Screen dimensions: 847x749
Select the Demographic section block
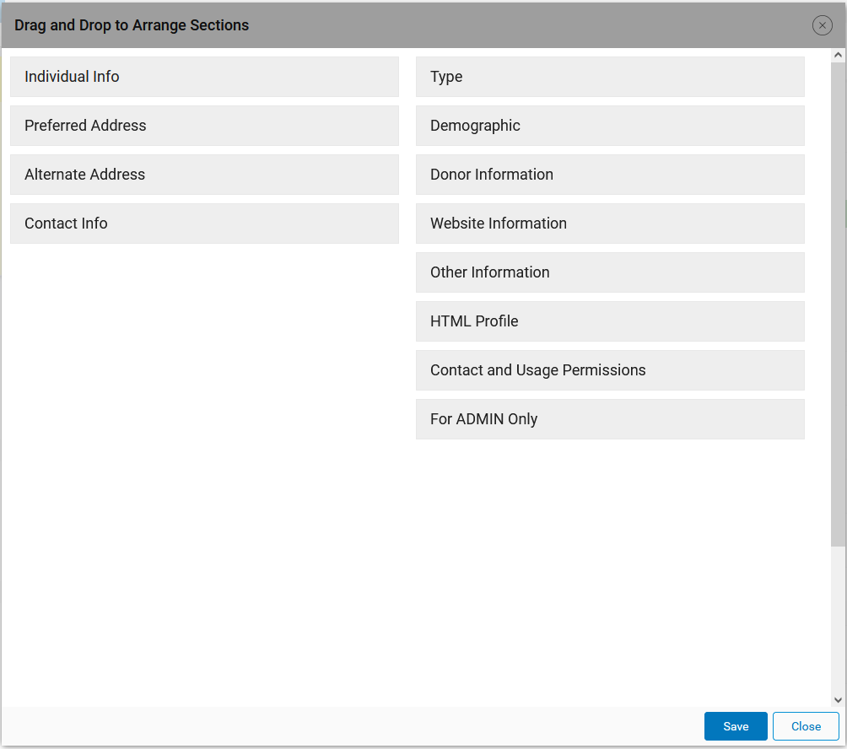click(610, 126)
